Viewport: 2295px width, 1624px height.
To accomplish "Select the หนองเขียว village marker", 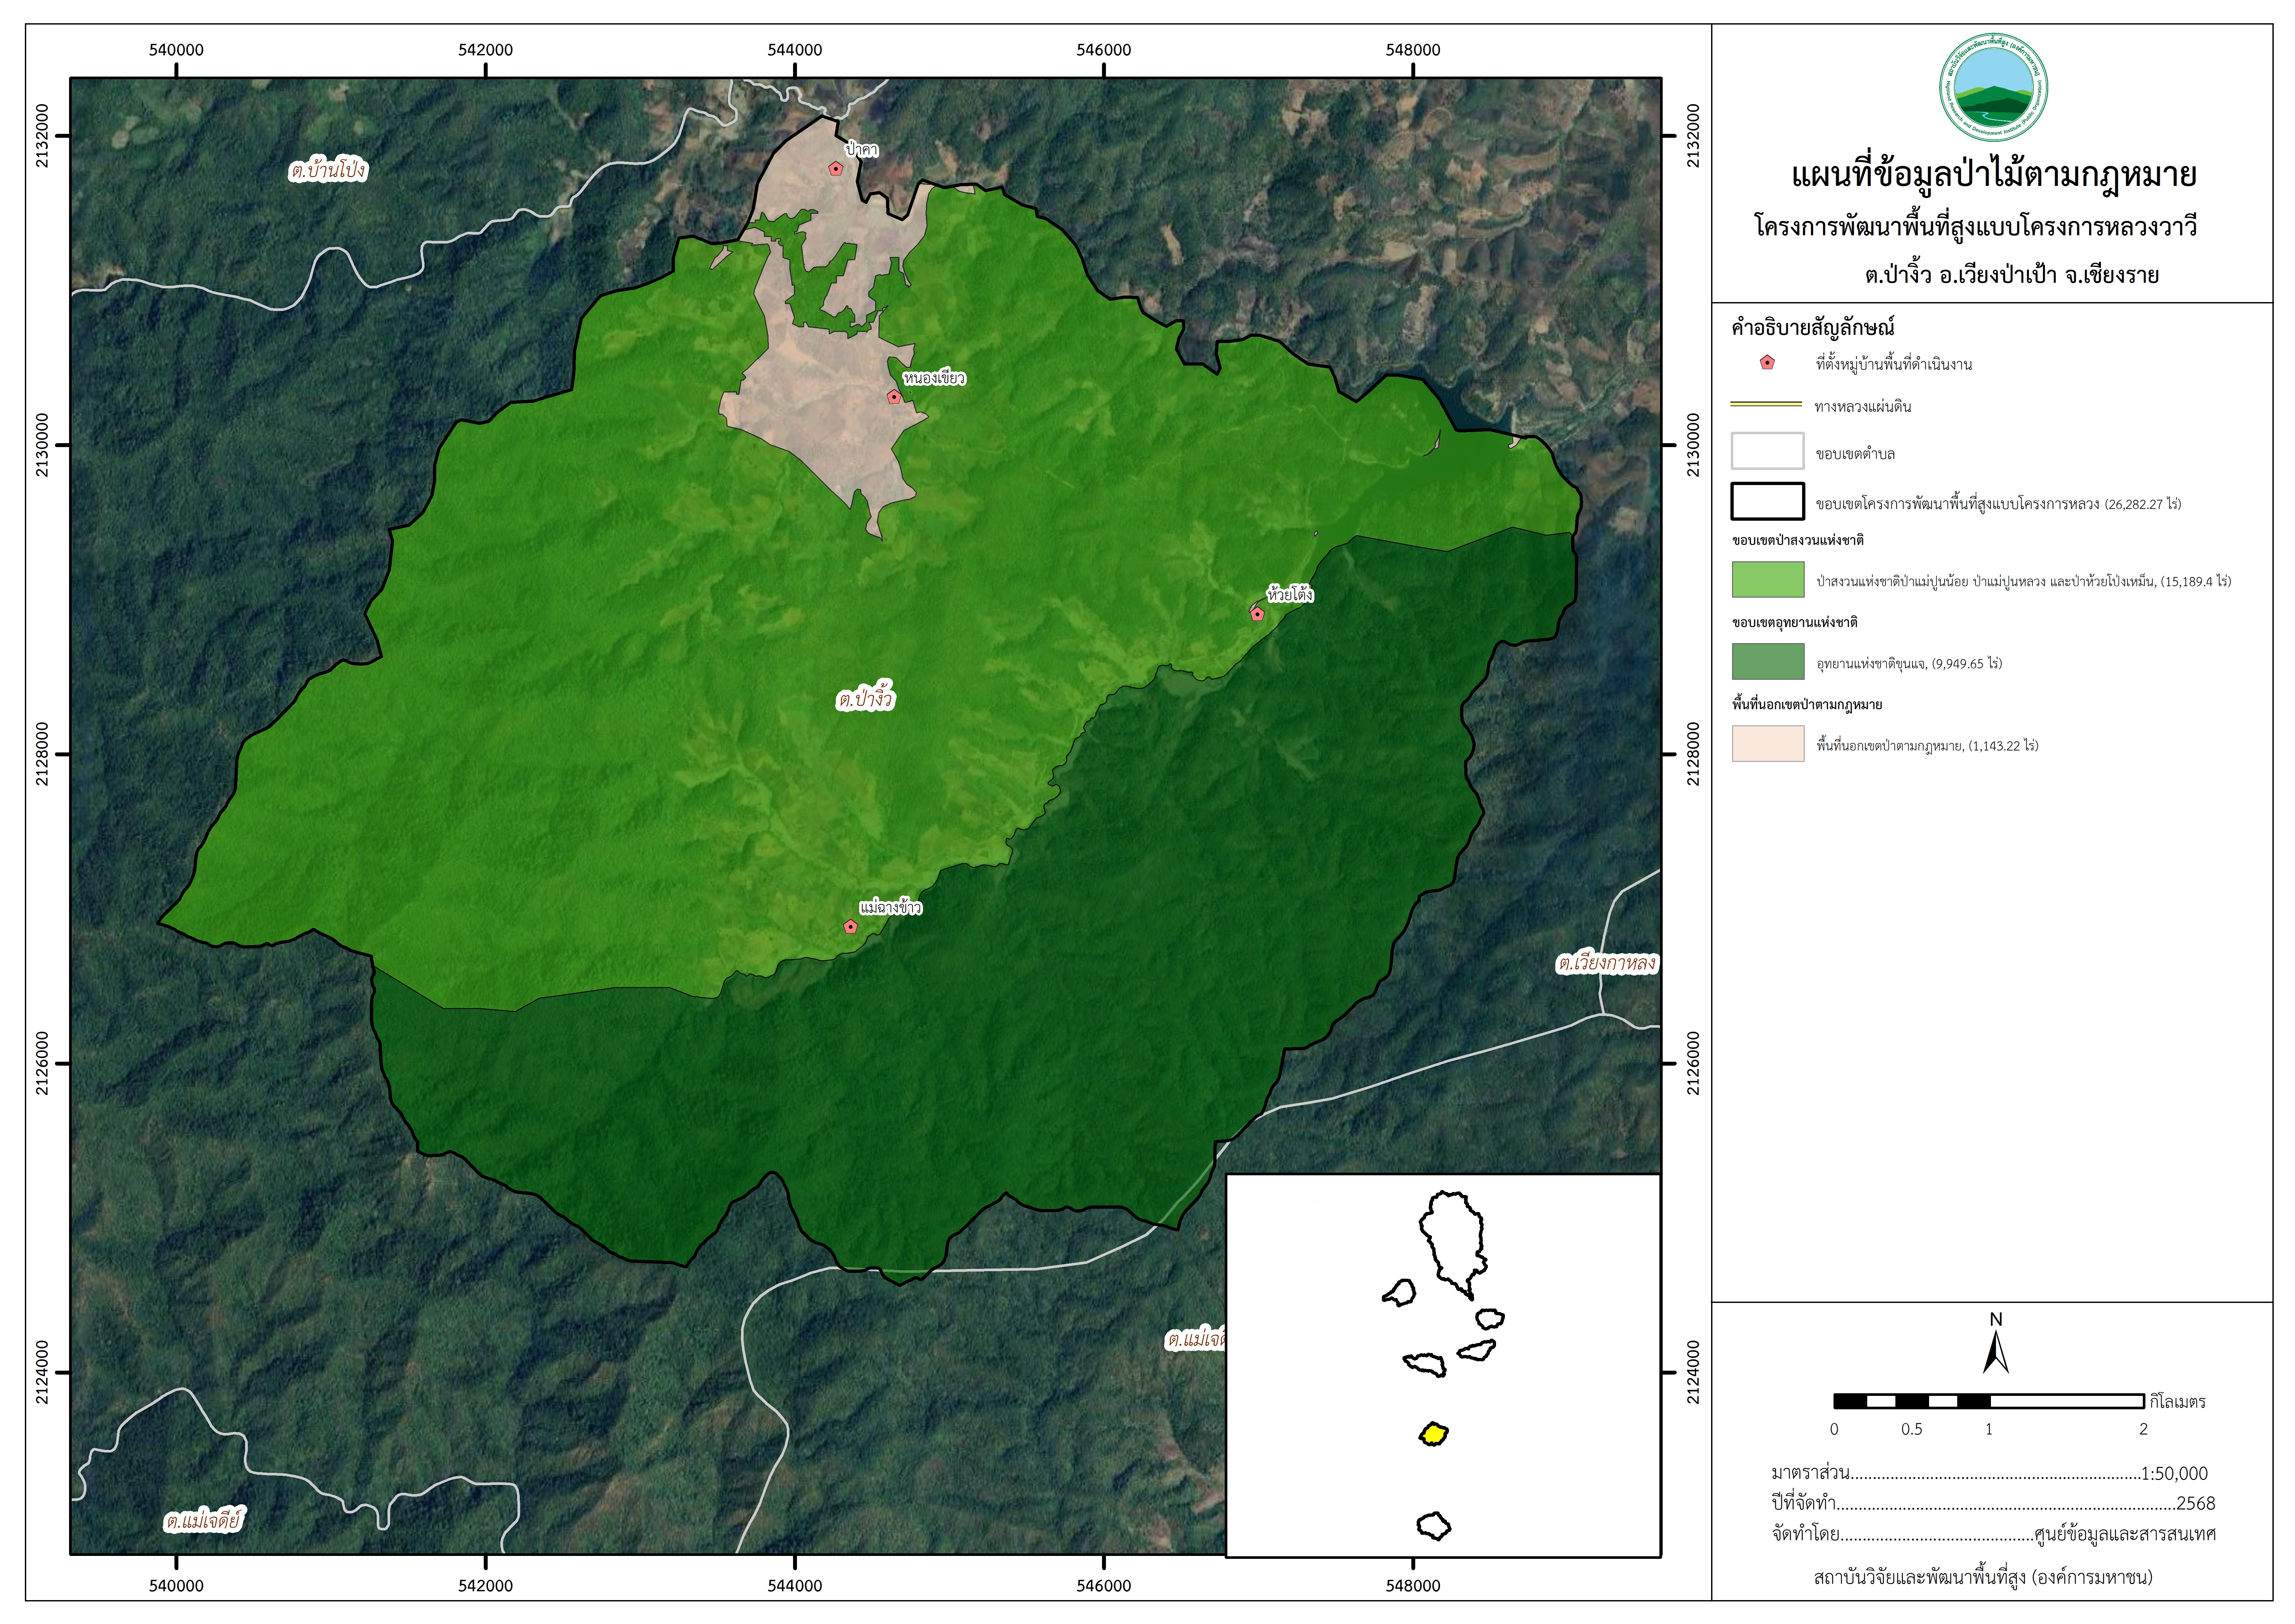I will click(x=894, y=397).
